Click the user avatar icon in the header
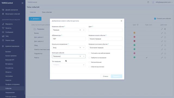The width and height of the screenshot is (174, 98). coord(153,2)
